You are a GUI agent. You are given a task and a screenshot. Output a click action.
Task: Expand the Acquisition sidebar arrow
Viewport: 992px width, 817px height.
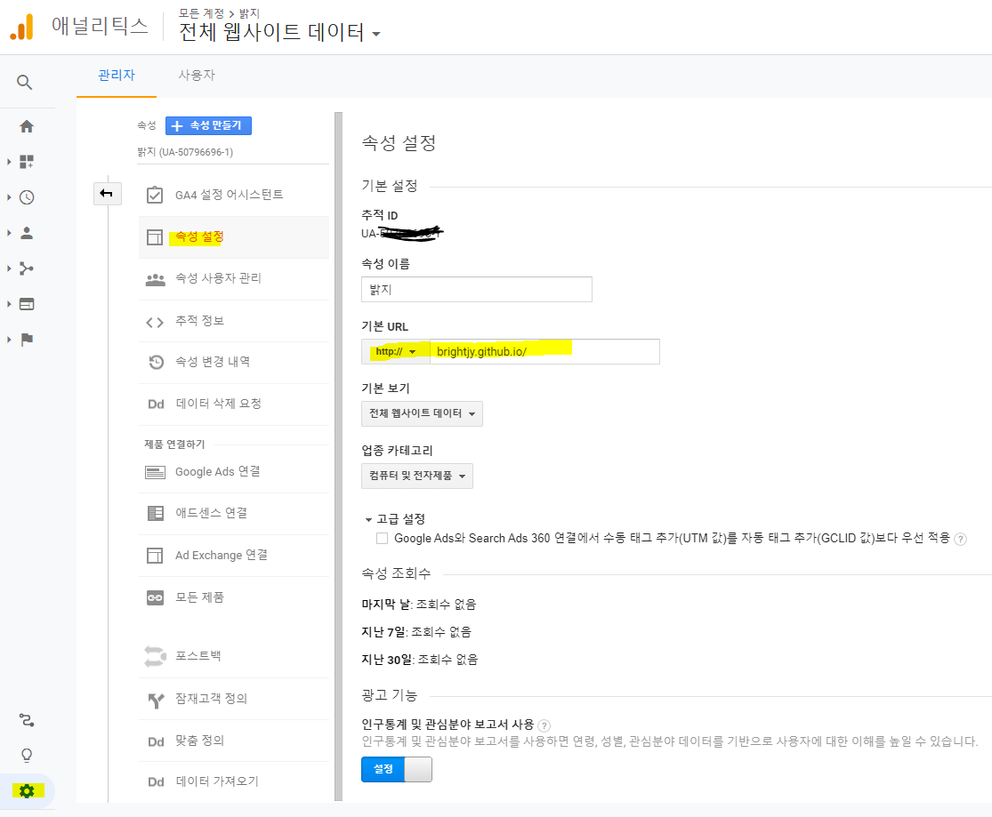(9, 268)
